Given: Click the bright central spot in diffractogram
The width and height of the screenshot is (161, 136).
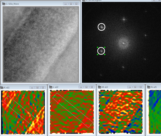Looking at the screenshot, I should coord(123,43).
